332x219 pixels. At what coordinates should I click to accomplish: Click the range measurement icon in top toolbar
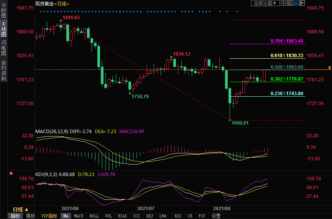coord(290,3)
